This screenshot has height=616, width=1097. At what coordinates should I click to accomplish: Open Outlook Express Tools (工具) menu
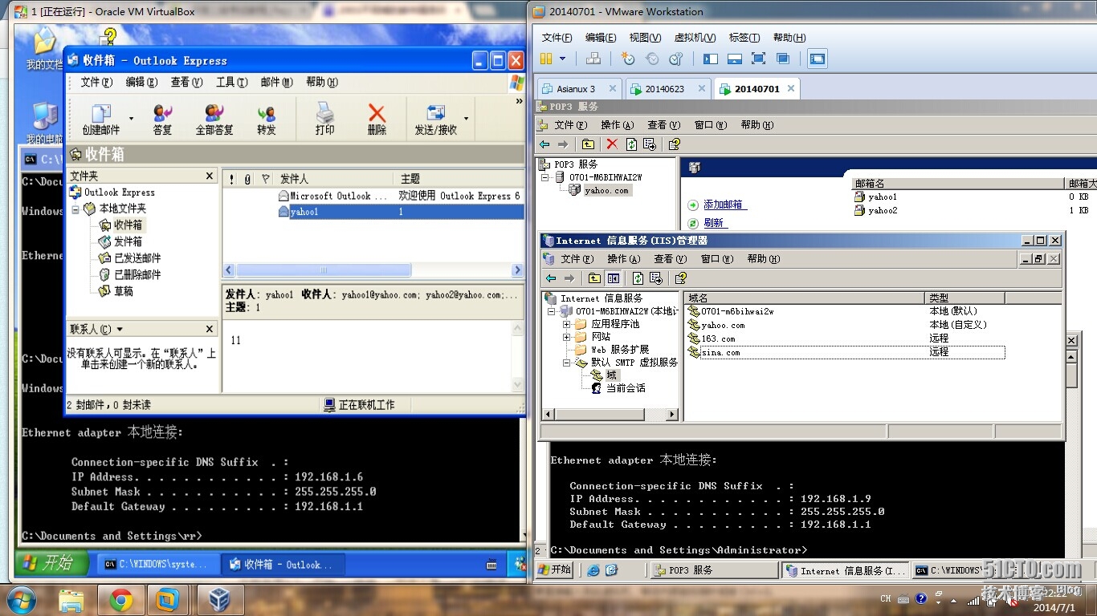pyautogui.click(x=231, y=82)
